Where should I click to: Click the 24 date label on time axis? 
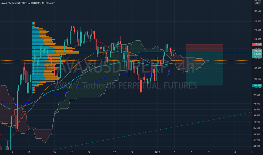pos(89,152)
